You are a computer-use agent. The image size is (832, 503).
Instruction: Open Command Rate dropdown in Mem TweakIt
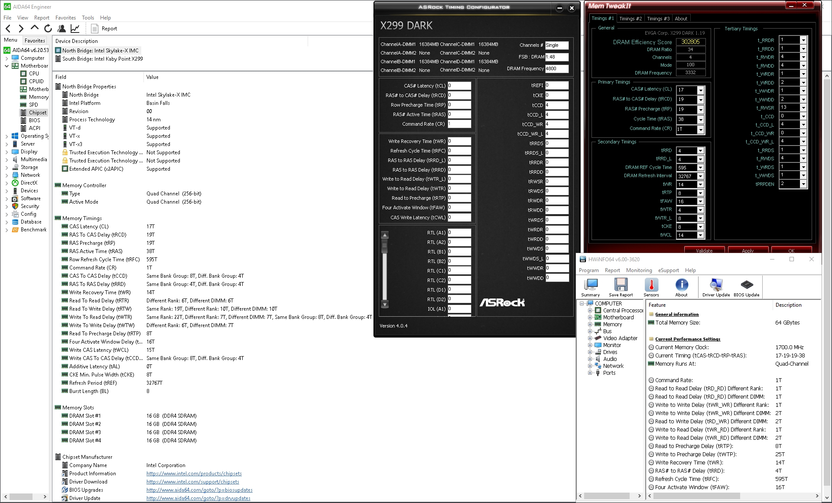(701, 130)
